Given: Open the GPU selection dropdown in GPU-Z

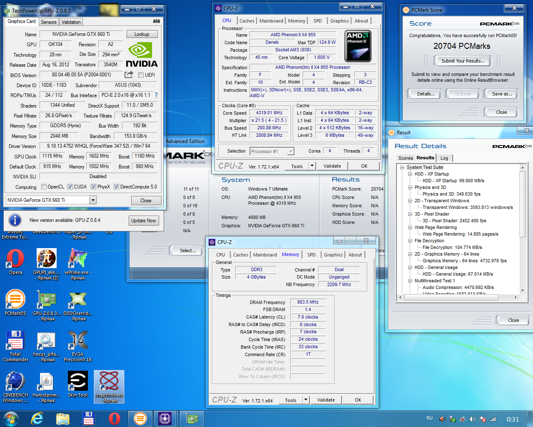Looking at the screenshot, I should tap(93, 200).
